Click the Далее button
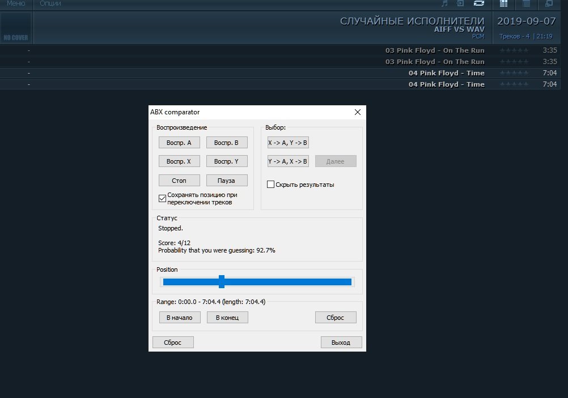The width and height of the screenshot is (568, 398). click(336, 161)
